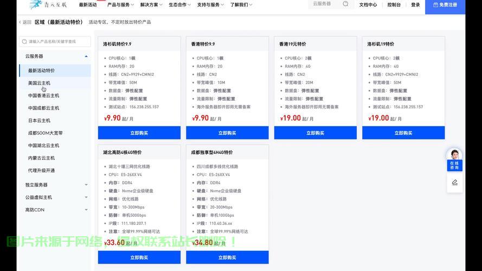Click the 洛杉矶特价9.9 card title
Screen dimensions: 482x271
coord(117,44)
